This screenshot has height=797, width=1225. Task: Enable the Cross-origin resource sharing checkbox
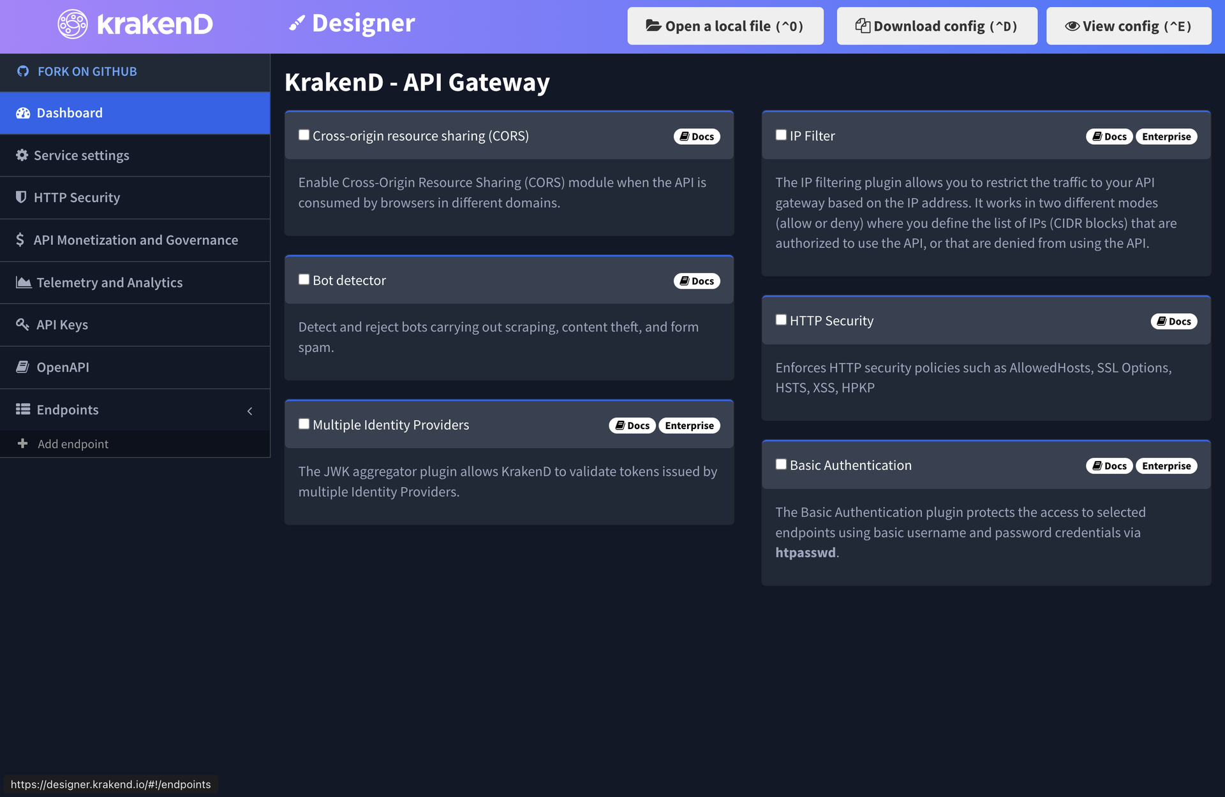304,135
